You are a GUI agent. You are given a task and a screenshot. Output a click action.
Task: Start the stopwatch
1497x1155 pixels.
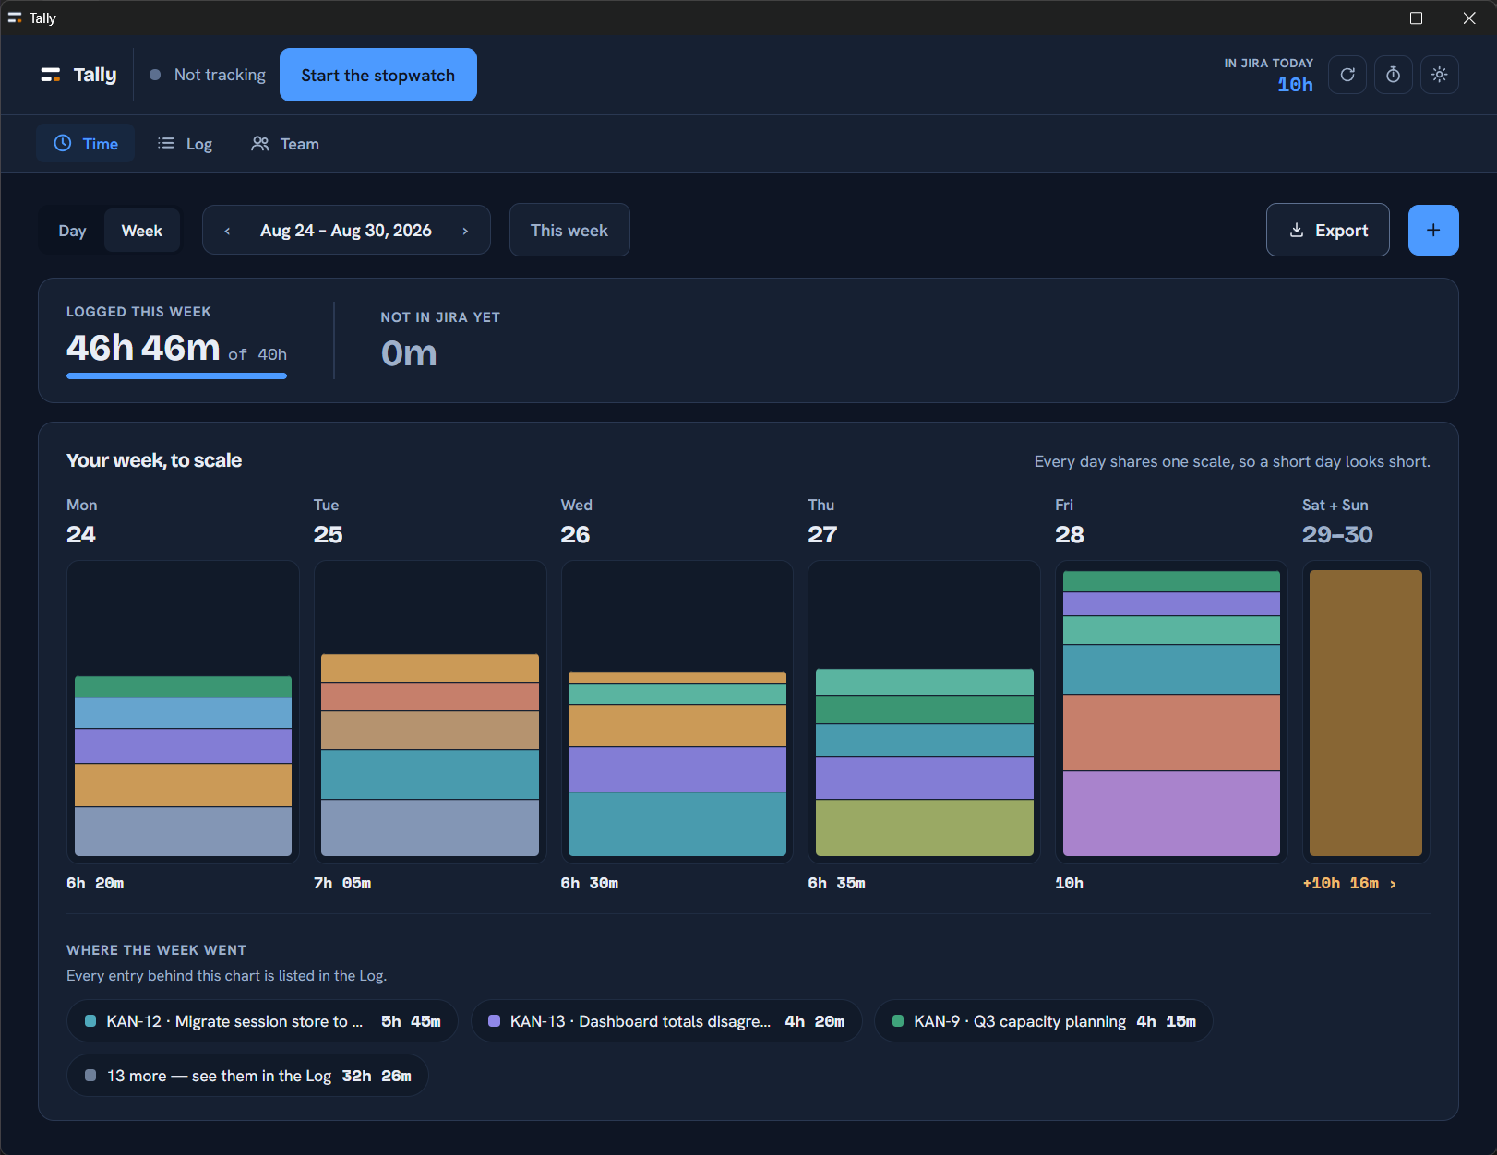378,75
